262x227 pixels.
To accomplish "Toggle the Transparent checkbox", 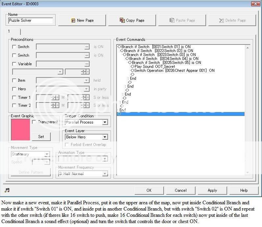I will coord(34,122).
